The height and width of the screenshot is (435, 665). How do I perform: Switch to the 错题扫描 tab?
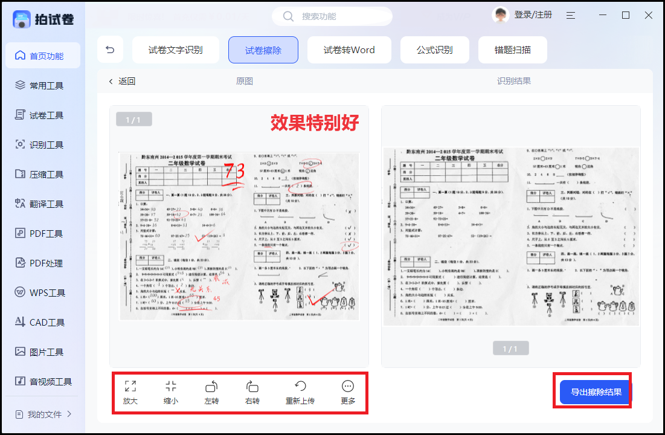(513, 50)
